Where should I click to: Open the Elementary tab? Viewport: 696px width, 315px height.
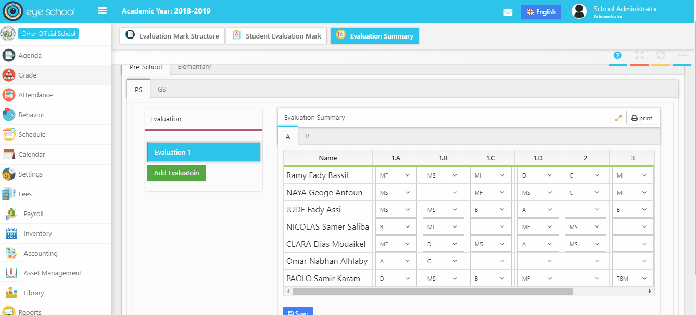point(194,66)
